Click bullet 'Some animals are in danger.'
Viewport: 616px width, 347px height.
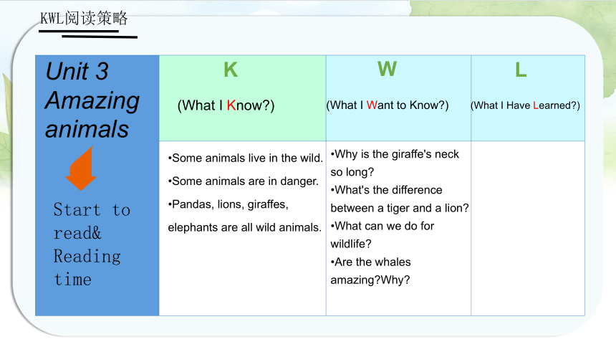pos(244,181)
